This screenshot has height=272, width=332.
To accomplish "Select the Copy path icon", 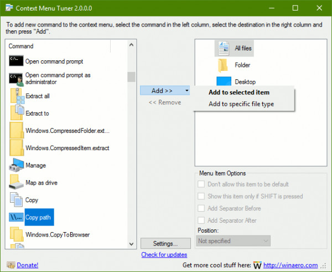I will (x=16, y=217).
